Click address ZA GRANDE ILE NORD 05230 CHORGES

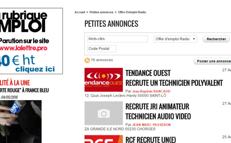(120, 129)
